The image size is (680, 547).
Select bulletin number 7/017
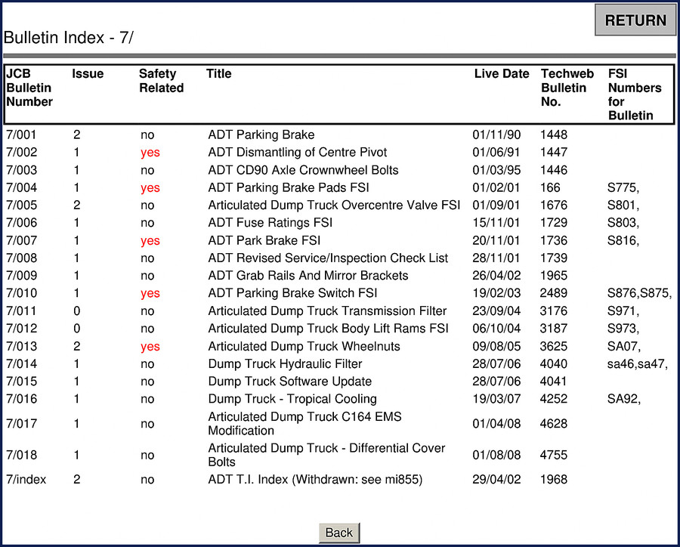[x=22, y=424]
